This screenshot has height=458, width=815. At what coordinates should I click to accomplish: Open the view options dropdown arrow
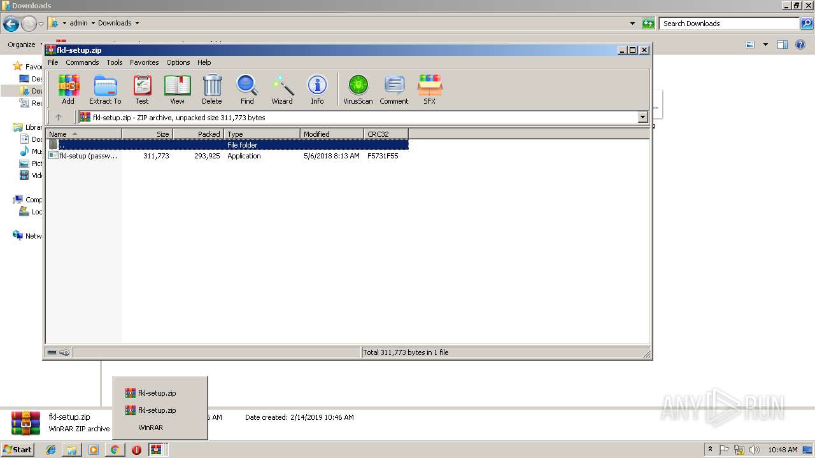pyautogui.click(x=765, y=45)
